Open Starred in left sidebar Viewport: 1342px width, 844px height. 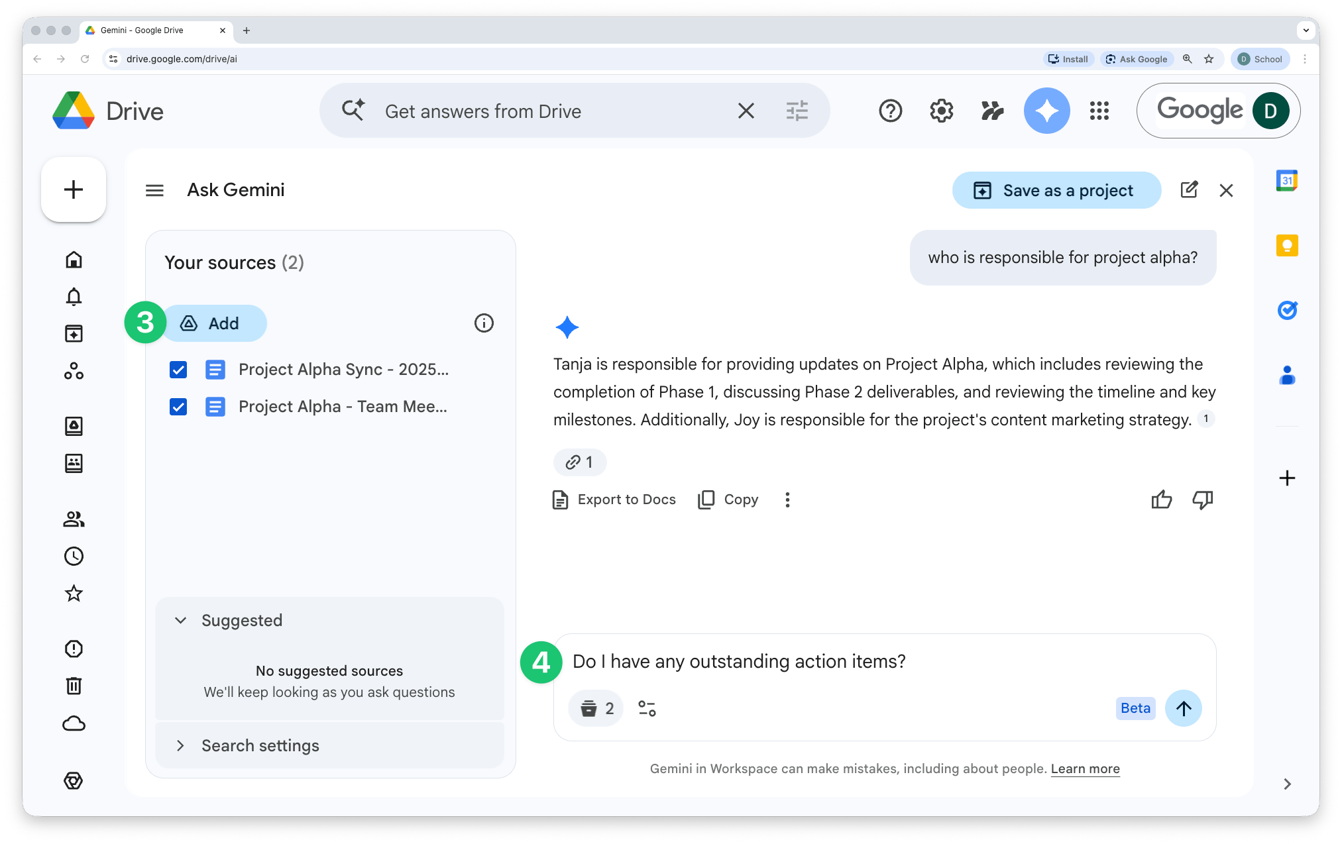74,593
